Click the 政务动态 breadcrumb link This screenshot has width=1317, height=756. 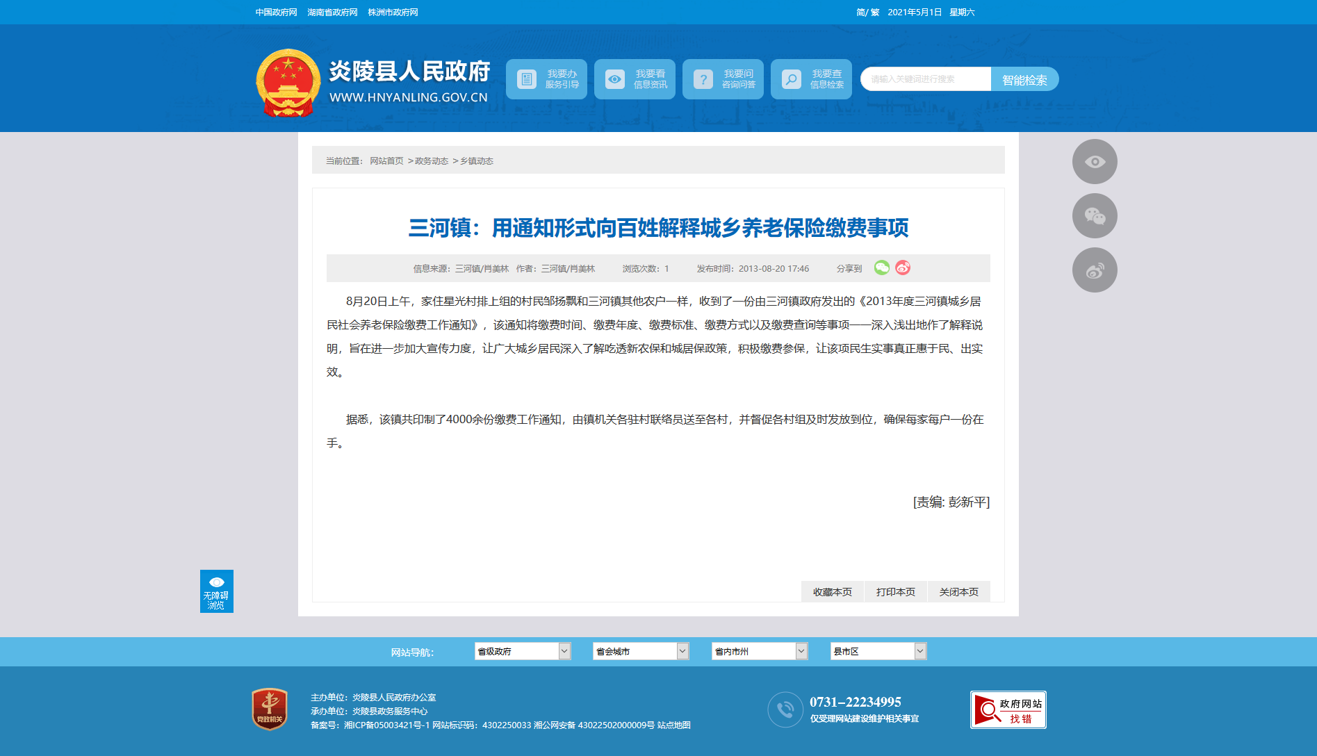432,161
